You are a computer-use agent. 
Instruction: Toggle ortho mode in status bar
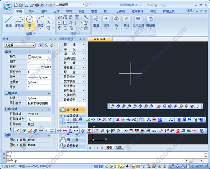pos(106,166)
